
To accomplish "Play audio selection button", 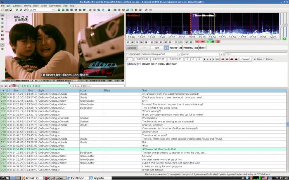I will tap(137, 42).
